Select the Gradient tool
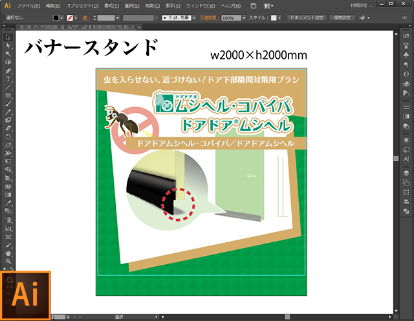Screen dimensions: 414x321 tap(8, 194)
